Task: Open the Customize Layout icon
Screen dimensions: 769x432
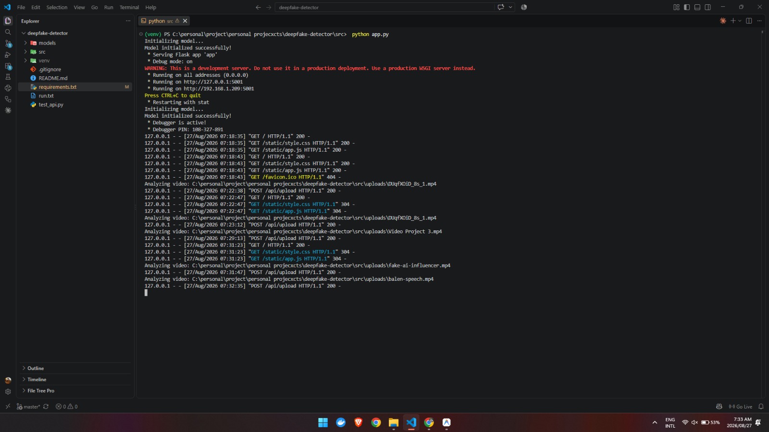Action: 676,7
